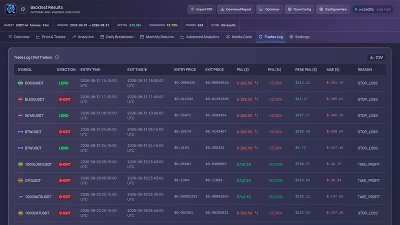The width and height of the screenshot is (400, 225).
Task: Click the LONG badge on DOGSUSDT row
Action: coord(63,83)
